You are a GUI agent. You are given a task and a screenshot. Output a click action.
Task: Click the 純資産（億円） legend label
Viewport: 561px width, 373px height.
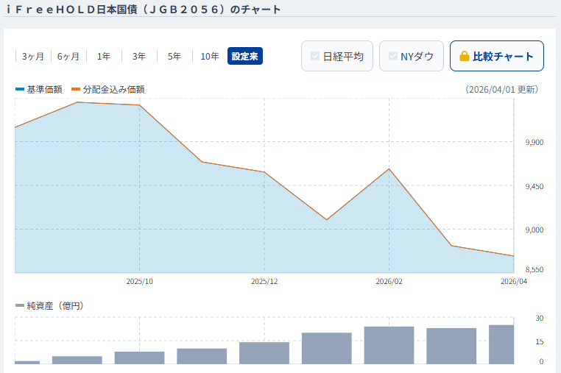tap(55, 306)
